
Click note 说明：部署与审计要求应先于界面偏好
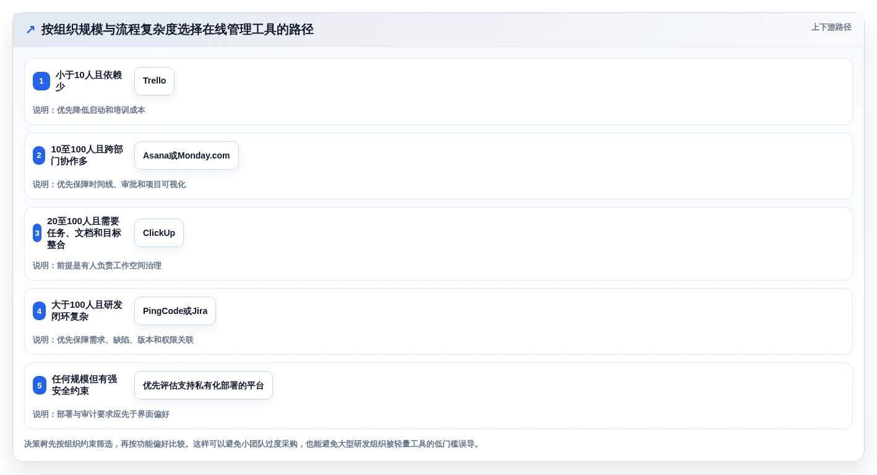tap(101, 414)
